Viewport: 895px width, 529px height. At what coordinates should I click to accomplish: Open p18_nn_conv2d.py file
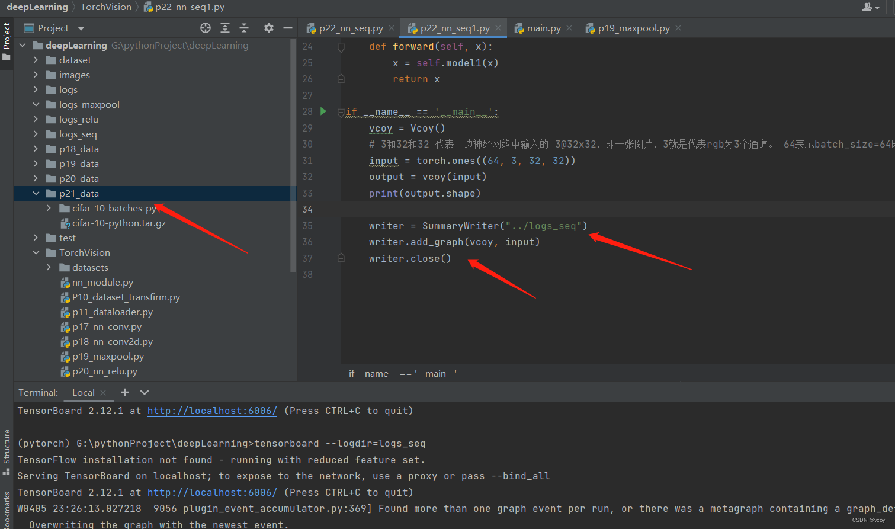tap(112, 341)
